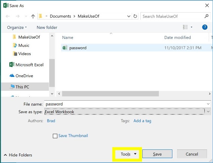Close the Save As dialog
This screenshot has width=213, height=163.
pyautogui.click(x=207, y=6)
